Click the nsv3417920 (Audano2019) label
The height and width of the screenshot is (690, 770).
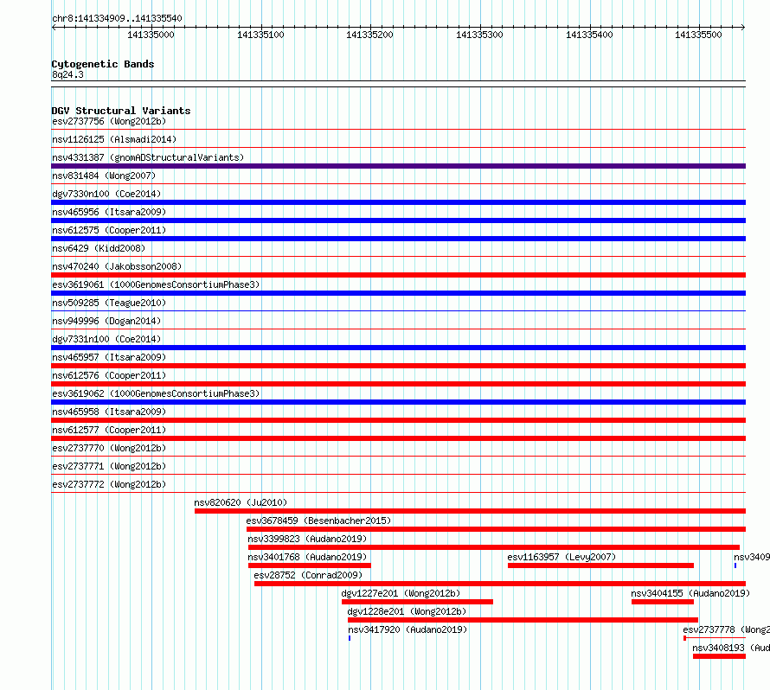coord(407,629)
